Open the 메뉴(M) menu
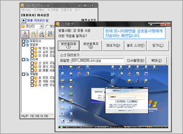 pyautogui.click(x=26, y=10)
